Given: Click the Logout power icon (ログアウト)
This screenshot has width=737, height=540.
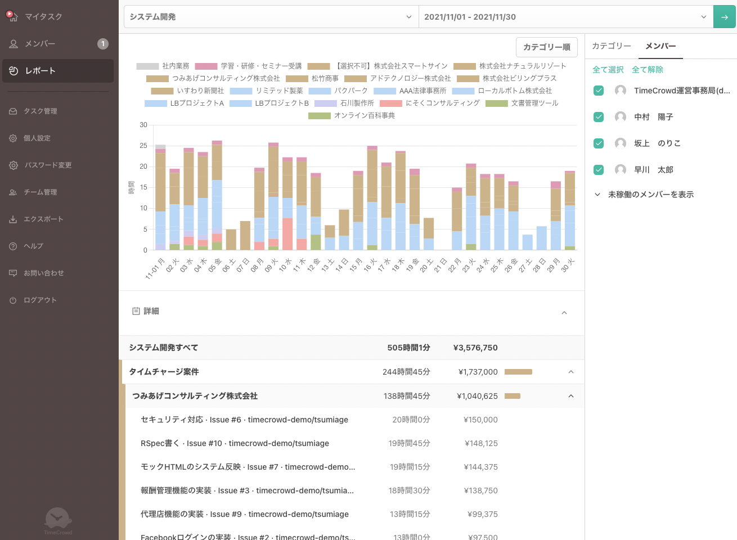Looking at the screenshot, I should (13, 300).
